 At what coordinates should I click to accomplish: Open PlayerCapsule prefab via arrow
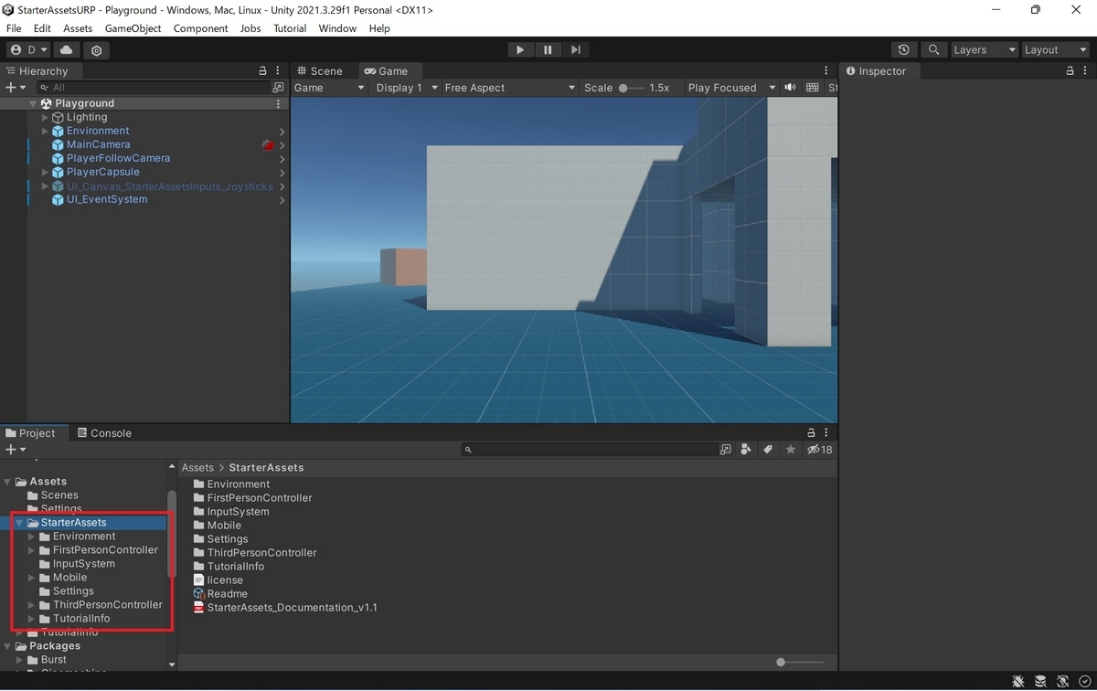[x=282, y=173]
